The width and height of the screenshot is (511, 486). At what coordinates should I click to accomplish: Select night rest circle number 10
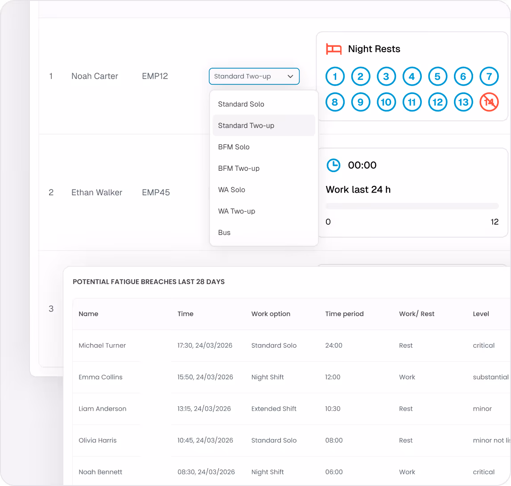[x=386, y=102]
